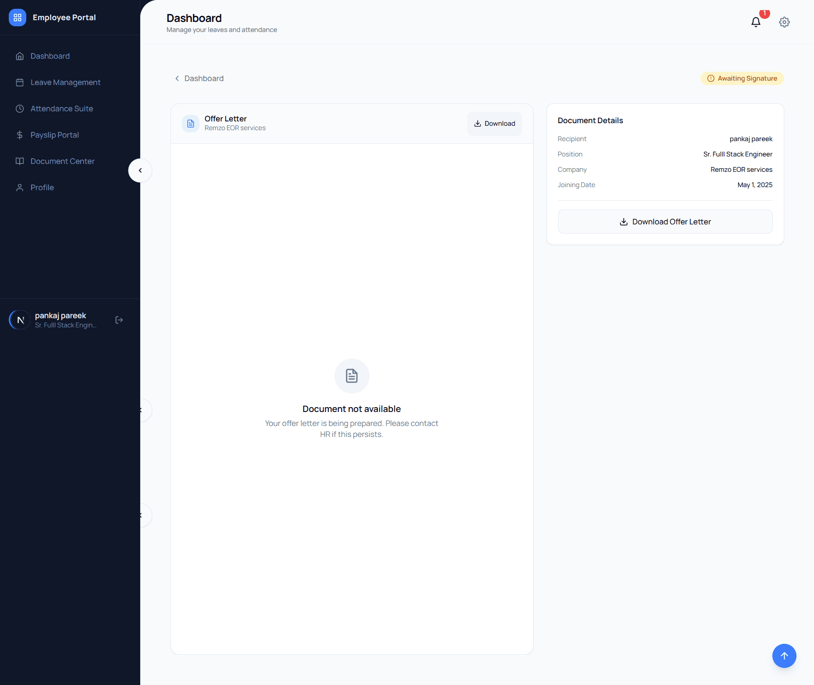This screenshot has height=685, width=814.
Task: Click the Dashboard home icon in sidebar
Action: (x=20, y=56)
